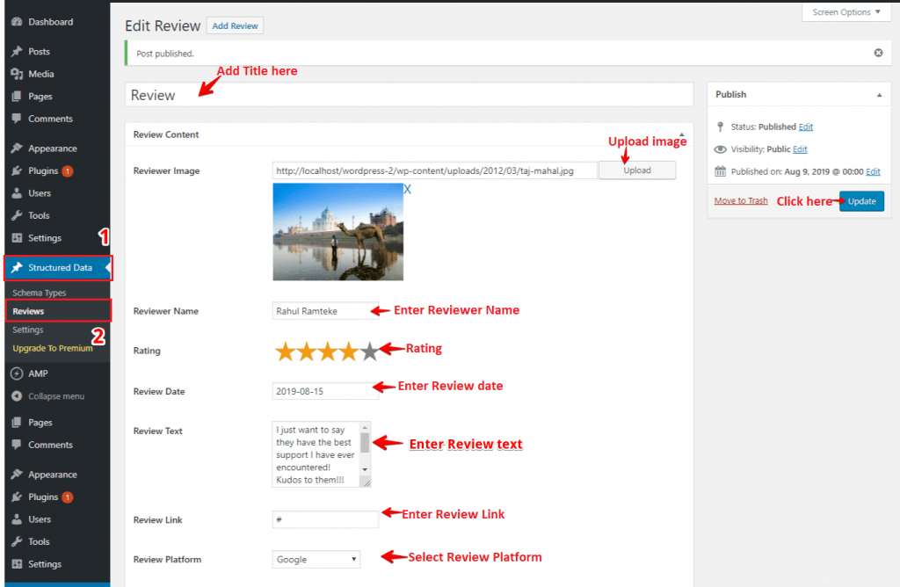
Task: Remove reviewer image with the X icon
Action: [x=407, y=189]
